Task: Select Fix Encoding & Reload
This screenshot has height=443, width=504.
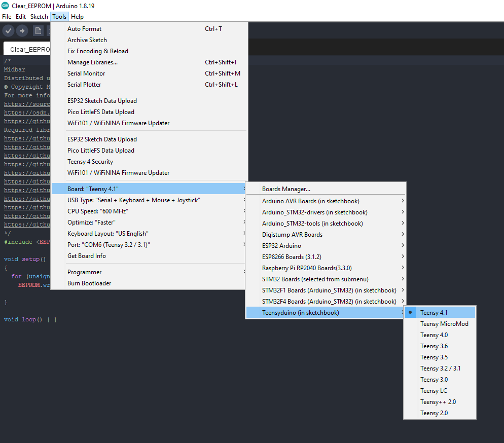Action: [150, 51]
